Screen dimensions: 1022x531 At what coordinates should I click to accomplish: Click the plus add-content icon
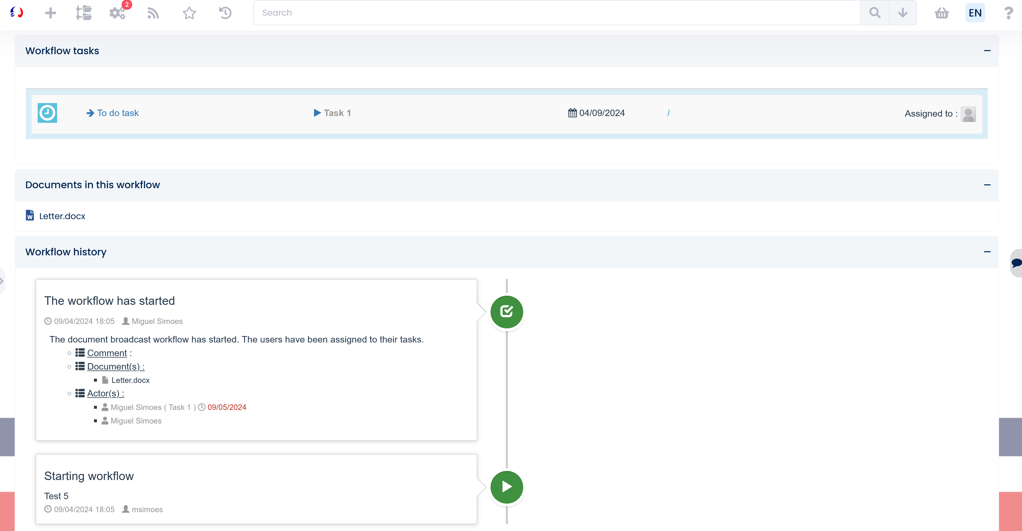pos(50,13)
